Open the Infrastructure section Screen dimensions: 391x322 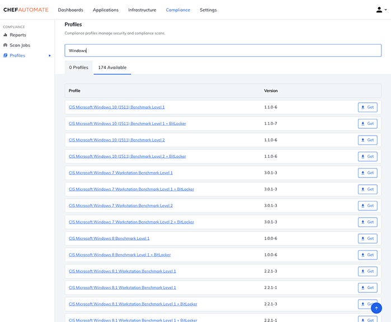142,10
